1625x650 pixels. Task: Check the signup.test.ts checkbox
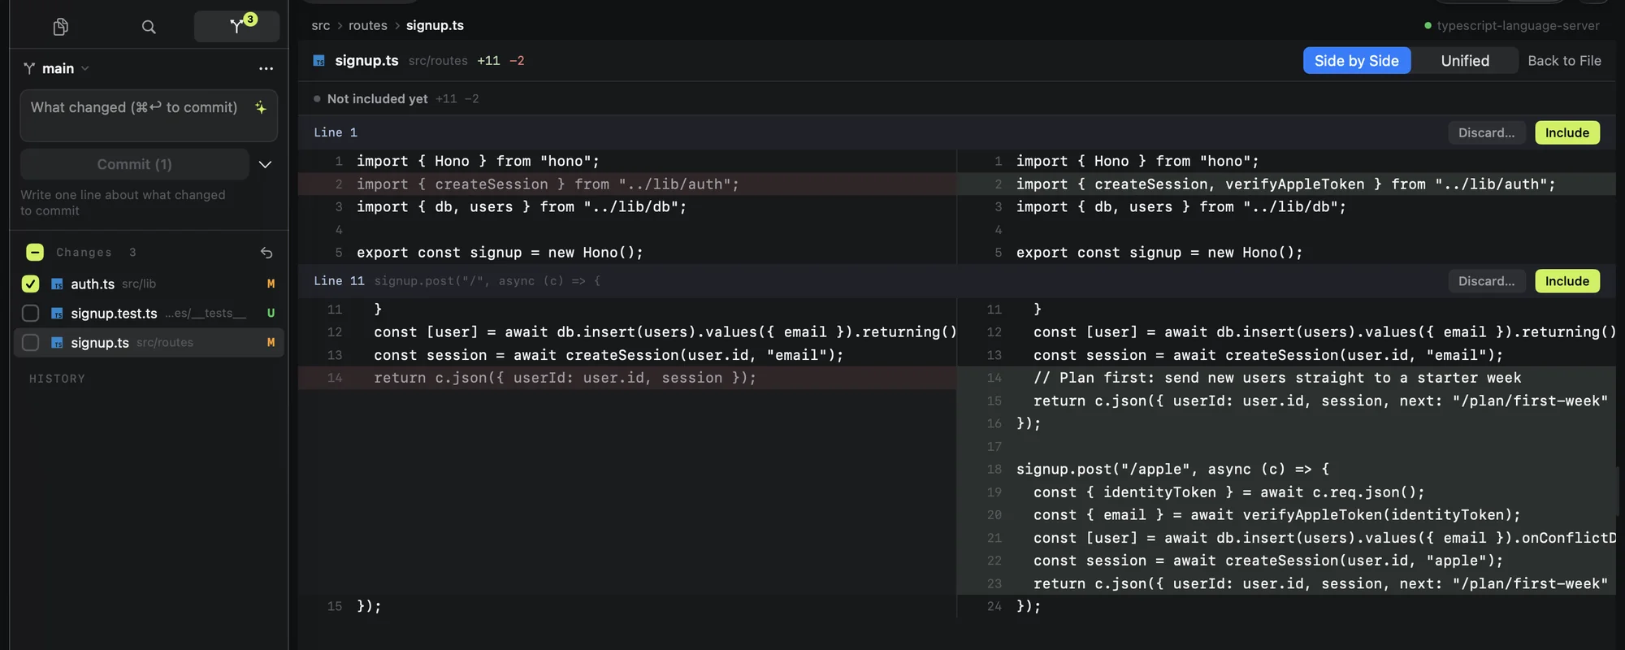coord(30,313)
